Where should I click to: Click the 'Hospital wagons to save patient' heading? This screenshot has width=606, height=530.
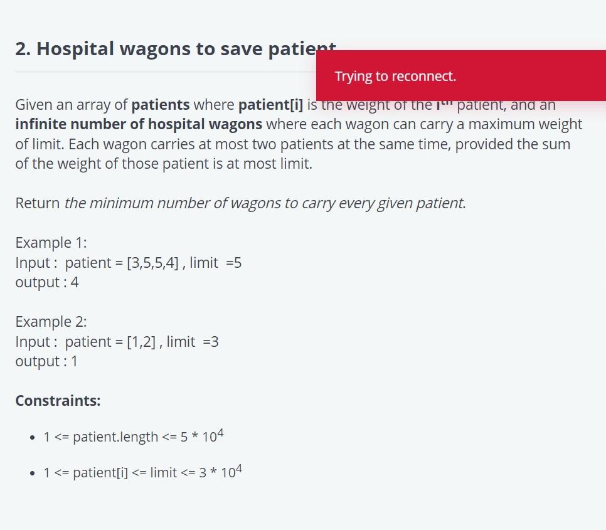point(176,49)
